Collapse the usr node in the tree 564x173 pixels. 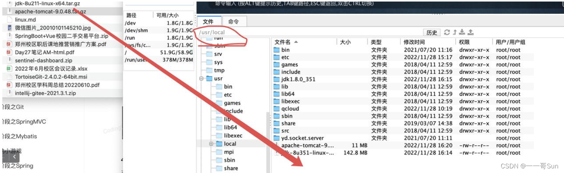pos(201,78)
